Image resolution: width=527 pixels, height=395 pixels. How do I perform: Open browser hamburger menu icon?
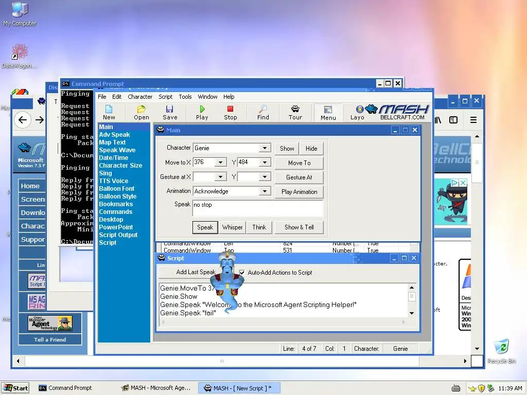[x=473, y=120]
